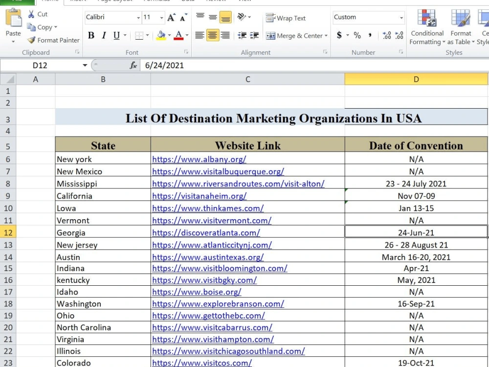Open the Calibri font name dropdown
The image size is (489, 367).
[x=138, y=18]
